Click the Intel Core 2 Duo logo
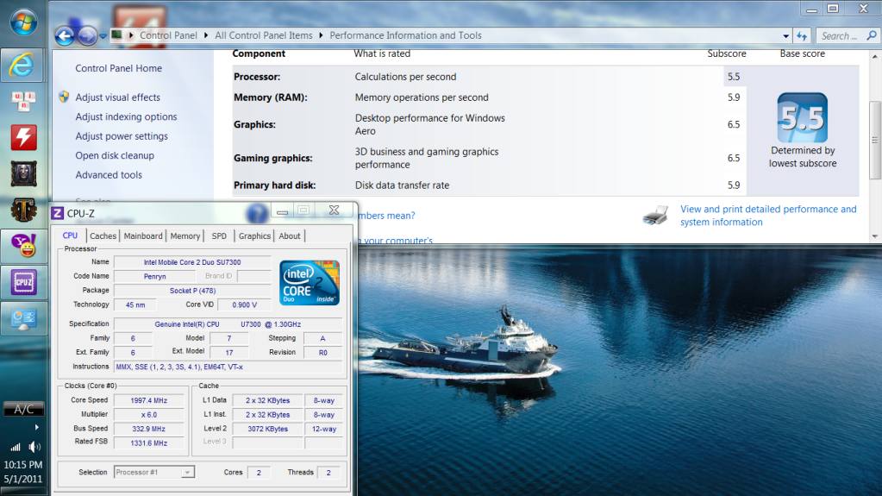This screenshot has height=496, width=882. (x=310, y=283)
